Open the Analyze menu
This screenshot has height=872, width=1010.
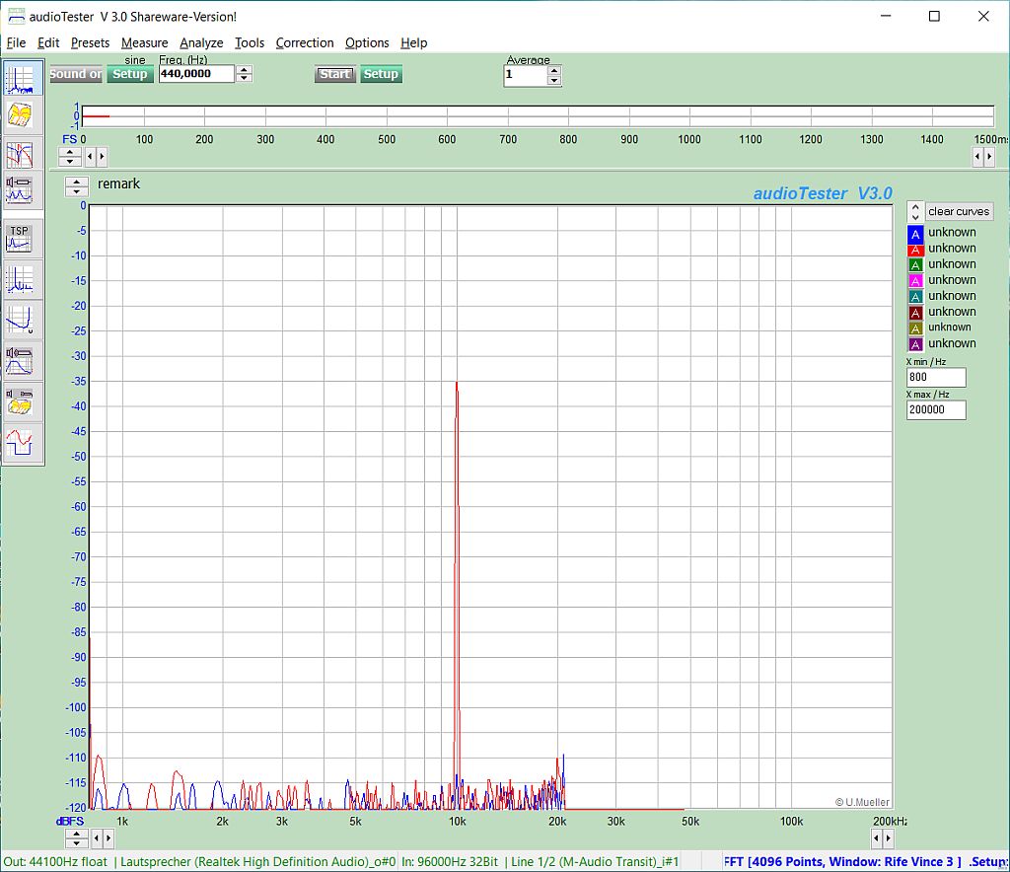click(x=201, y=42)
